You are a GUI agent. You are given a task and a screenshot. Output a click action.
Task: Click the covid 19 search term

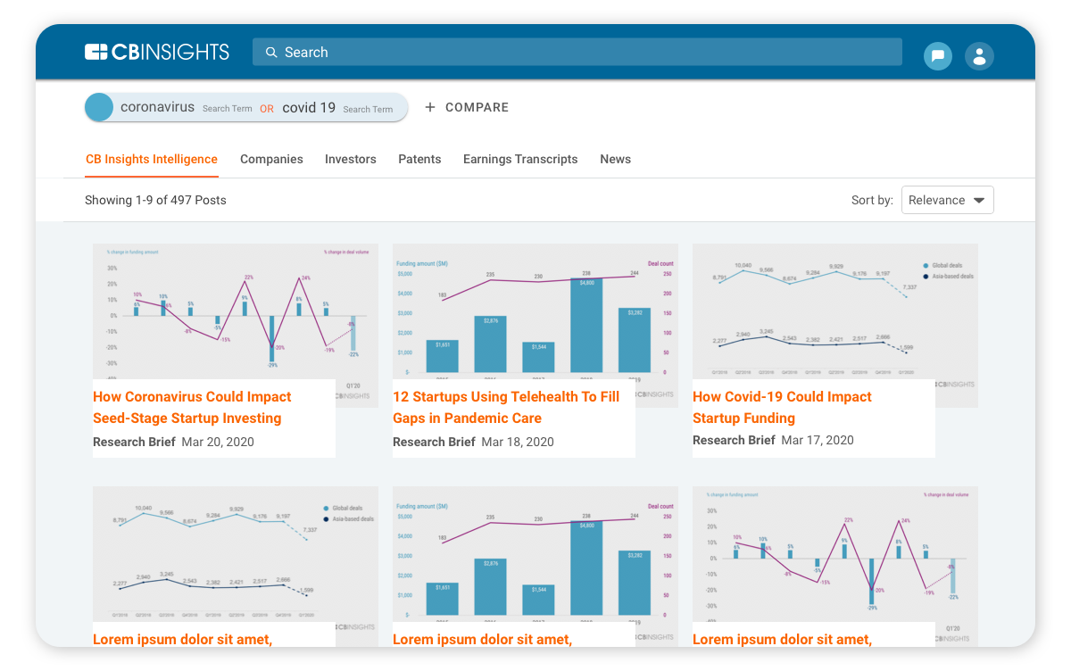309,107
